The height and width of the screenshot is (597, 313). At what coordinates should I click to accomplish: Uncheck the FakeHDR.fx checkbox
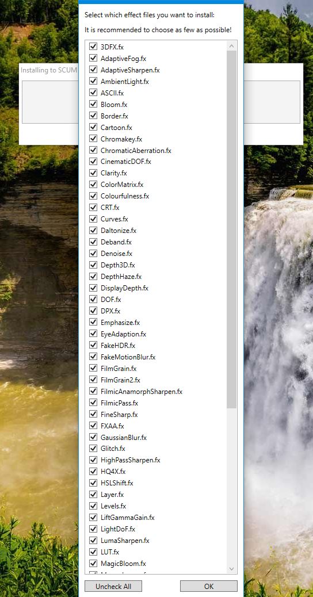coord(93,345)
